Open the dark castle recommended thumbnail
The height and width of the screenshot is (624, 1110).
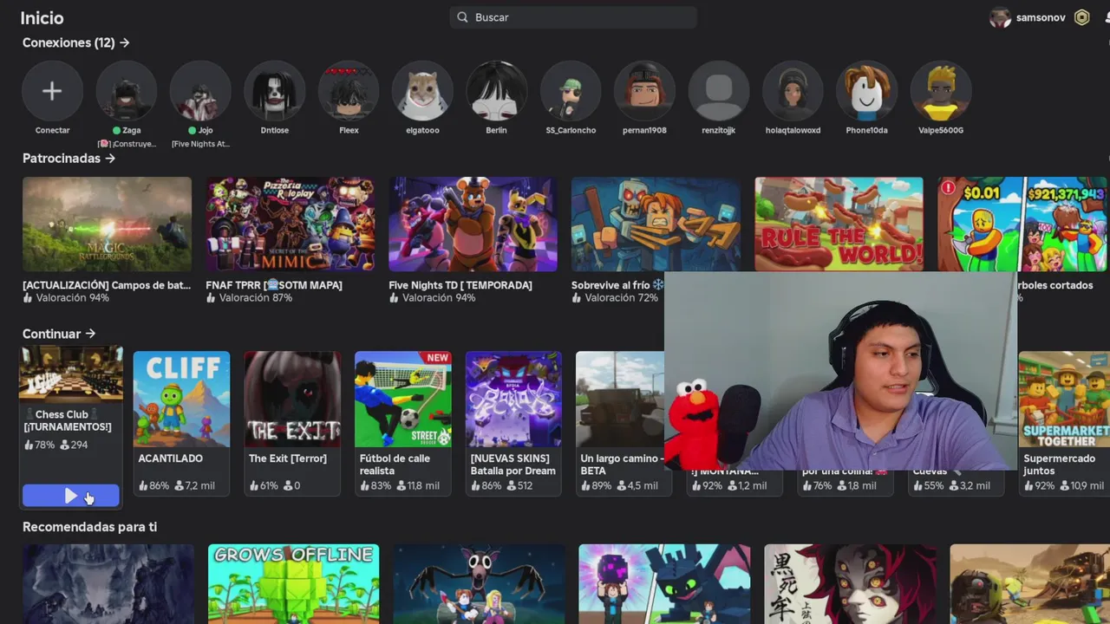108,584
